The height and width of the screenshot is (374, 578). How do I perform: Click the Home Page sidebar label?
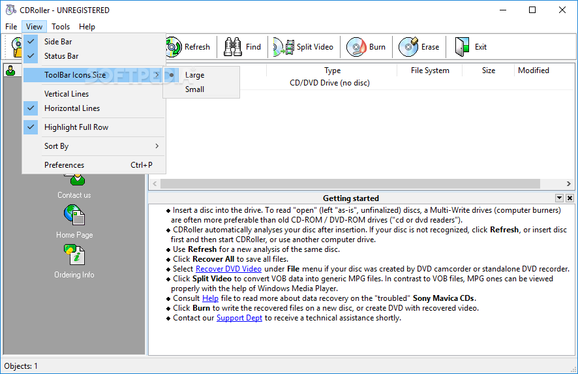point(74,235)
